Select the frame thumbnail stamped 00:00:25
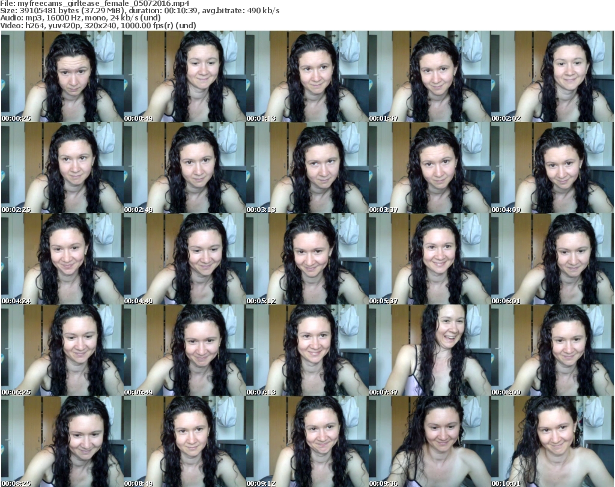This screenshot has width=615, height=487. tap(62, 76)
